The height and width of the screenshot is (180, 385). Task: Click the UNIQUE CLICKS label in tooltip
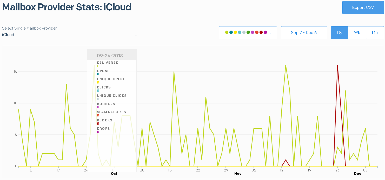coord(112,96)
